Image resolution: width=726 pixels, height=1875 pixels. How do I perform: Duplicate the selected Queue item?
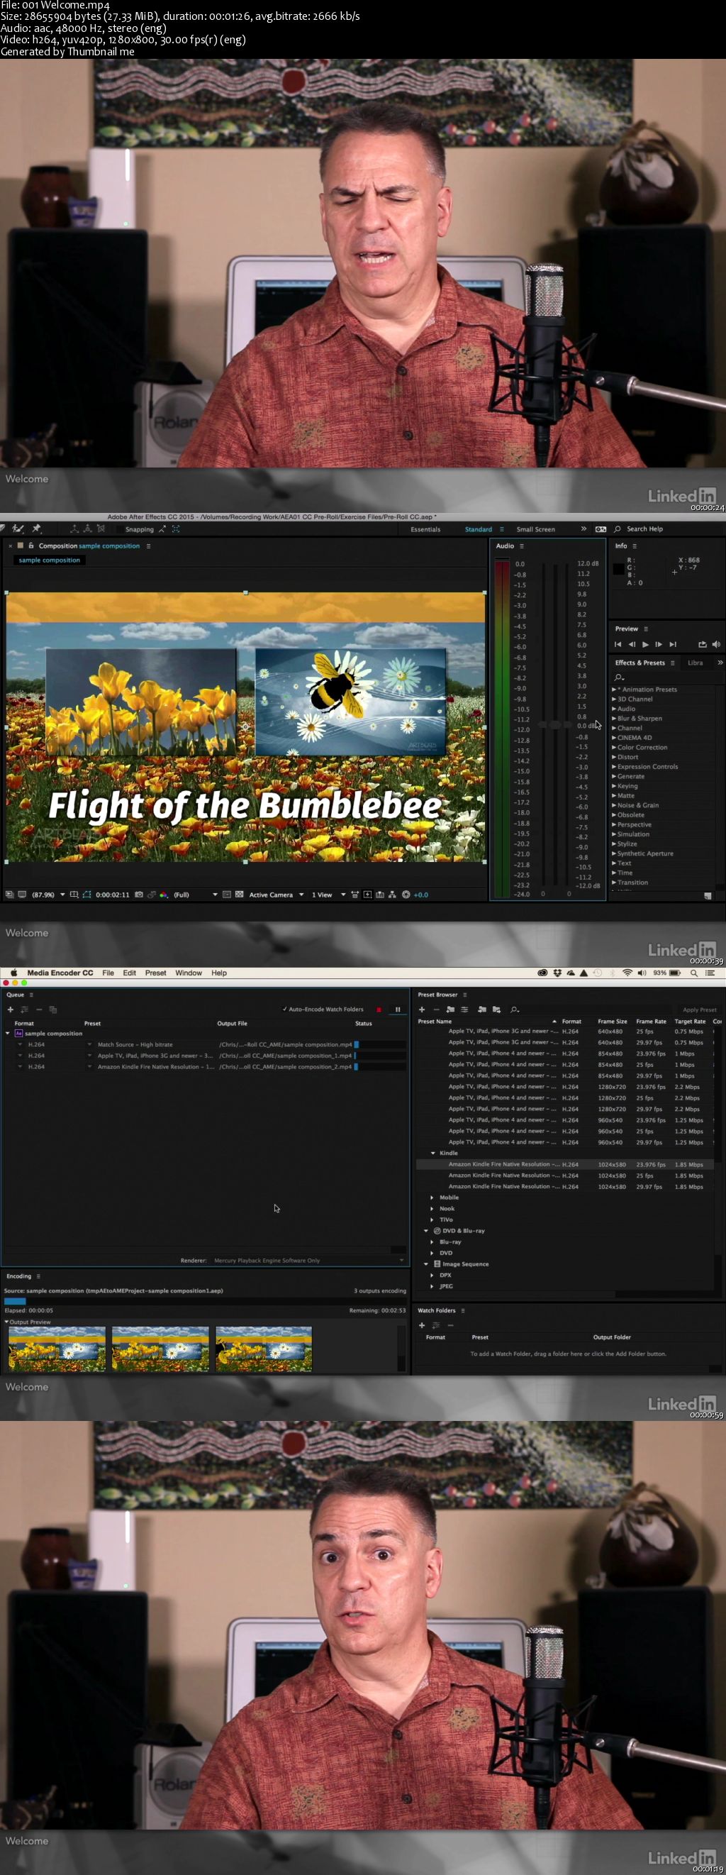[x=53, y=1010]
